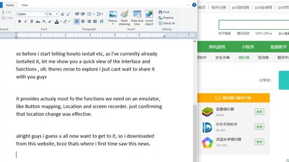Open 视频教学 tab in website green bar

pyautogui.click(x=278, y=47)
